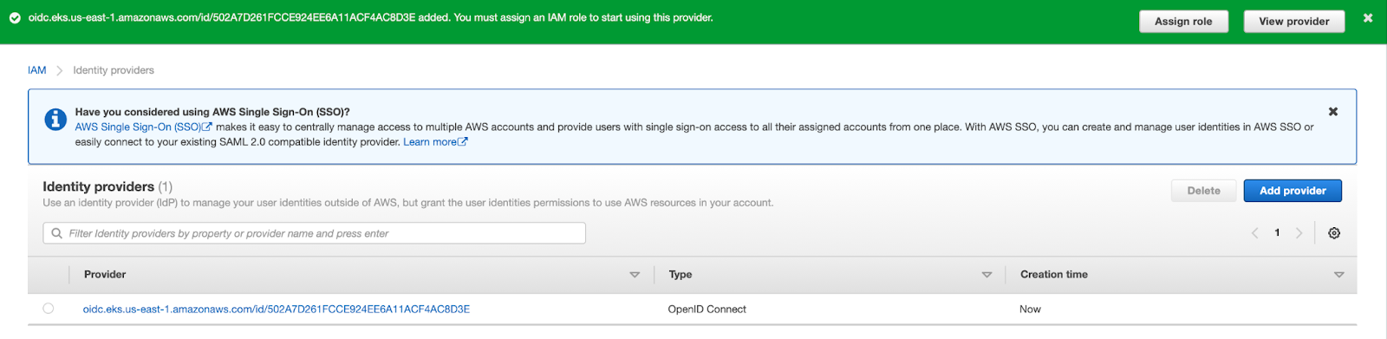Viewport: 1387px width, 339px height.
Task: Focus the Filter Identity providers search field
Action: click(x=315, y=233)
